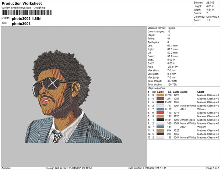This screenshot has height=171, width=221.
Task: Select the row 5 ABU blue swatch
Action: tap(160, 109)
